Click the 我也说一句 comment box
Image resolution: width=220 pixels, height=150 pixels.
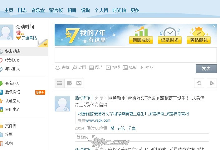[142, 137]
